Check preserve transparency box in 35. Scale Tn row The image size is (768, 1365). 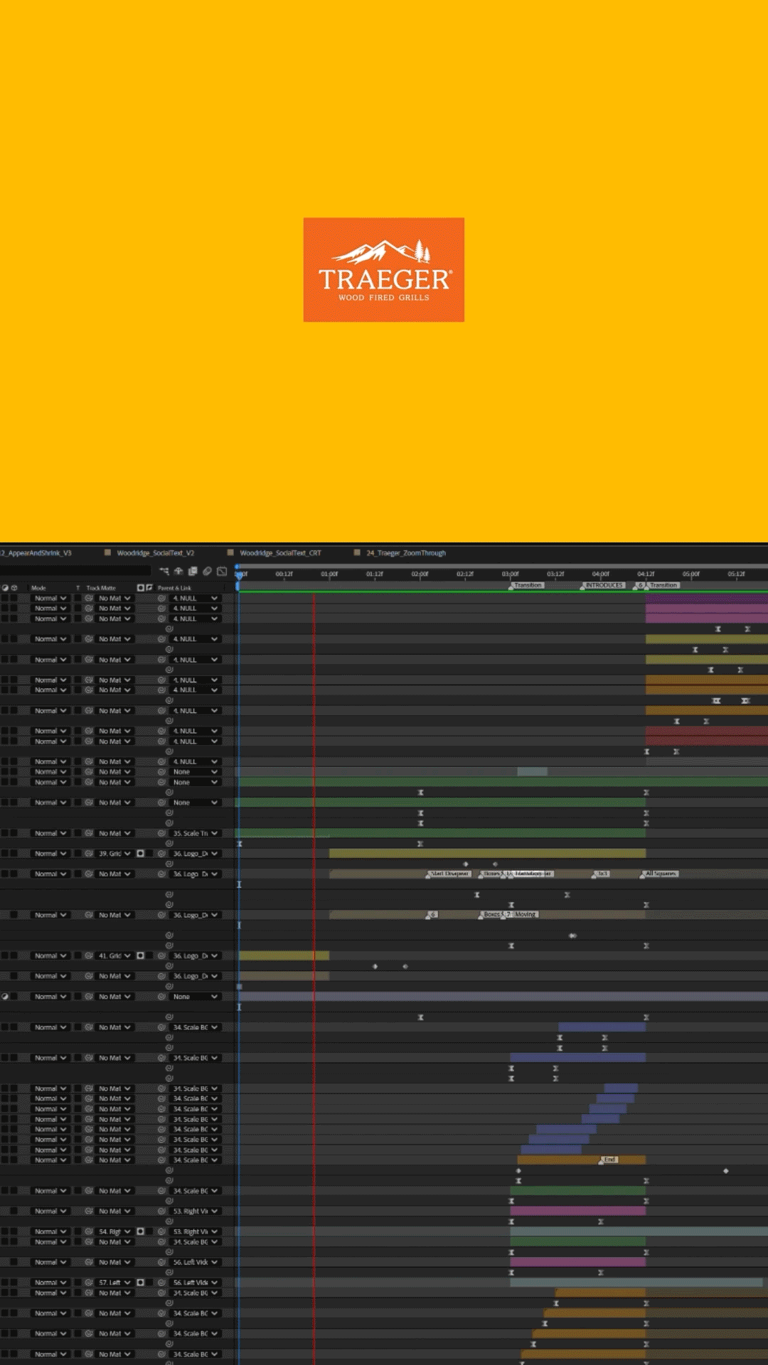(x=78, y=833)
